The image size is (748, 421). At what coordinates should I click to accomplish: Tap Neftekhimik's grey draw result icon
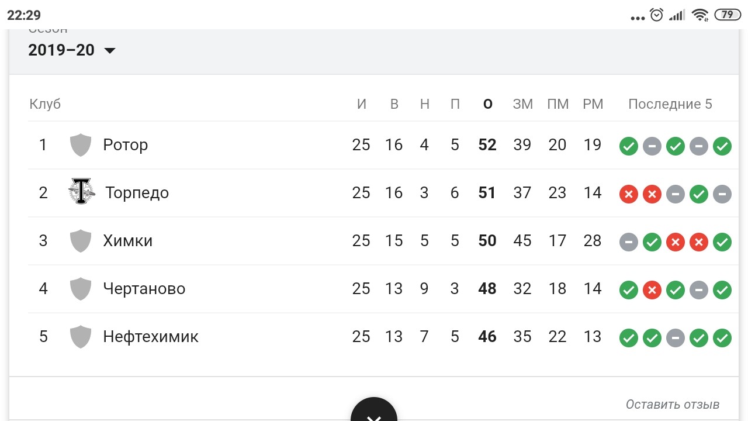tap(676, 338)
